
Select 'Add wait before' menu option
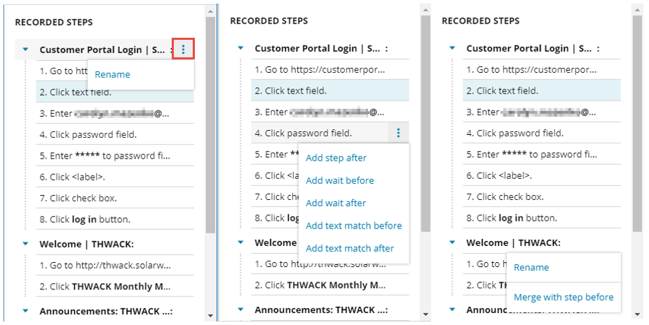tap(340, 180)
